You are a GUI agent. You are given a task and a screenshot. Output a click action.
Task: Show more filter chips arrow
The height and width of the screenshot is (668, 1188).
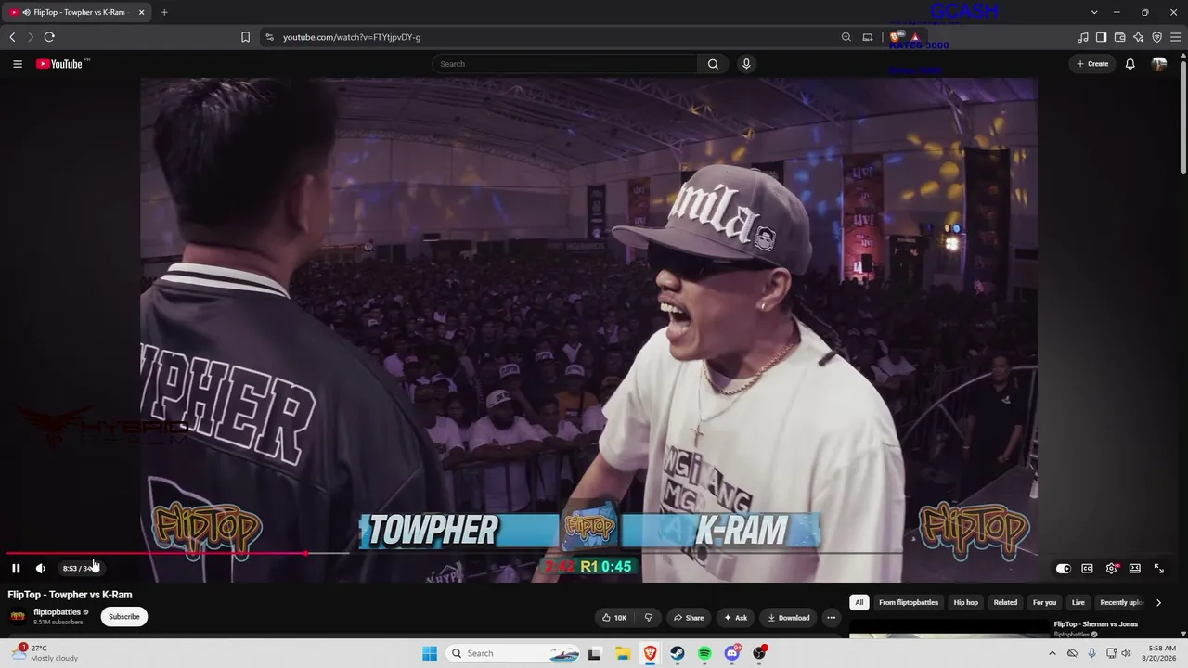click(1158, 603)
